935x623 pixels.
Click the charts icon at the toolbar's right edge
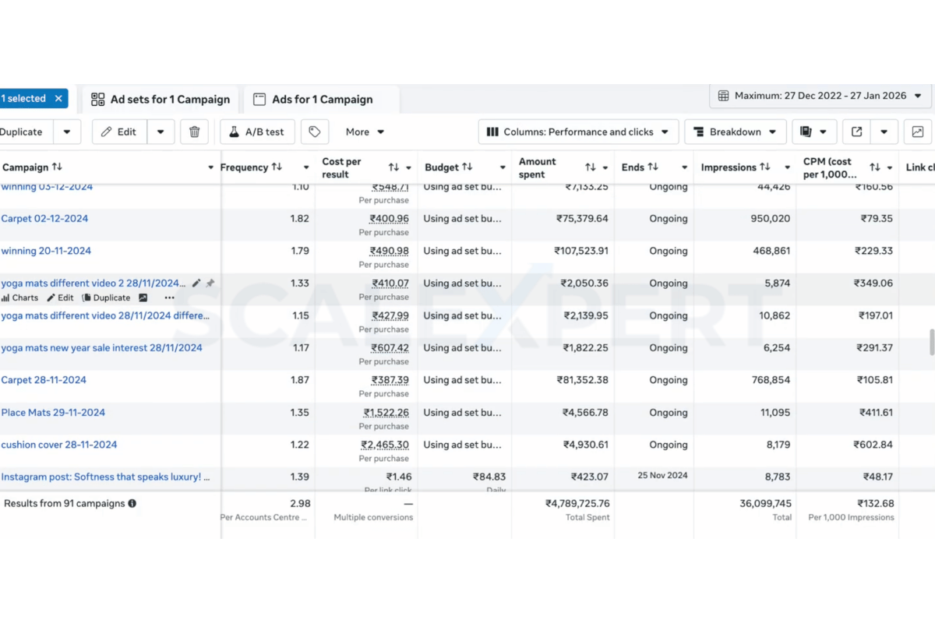click(918, 132)
